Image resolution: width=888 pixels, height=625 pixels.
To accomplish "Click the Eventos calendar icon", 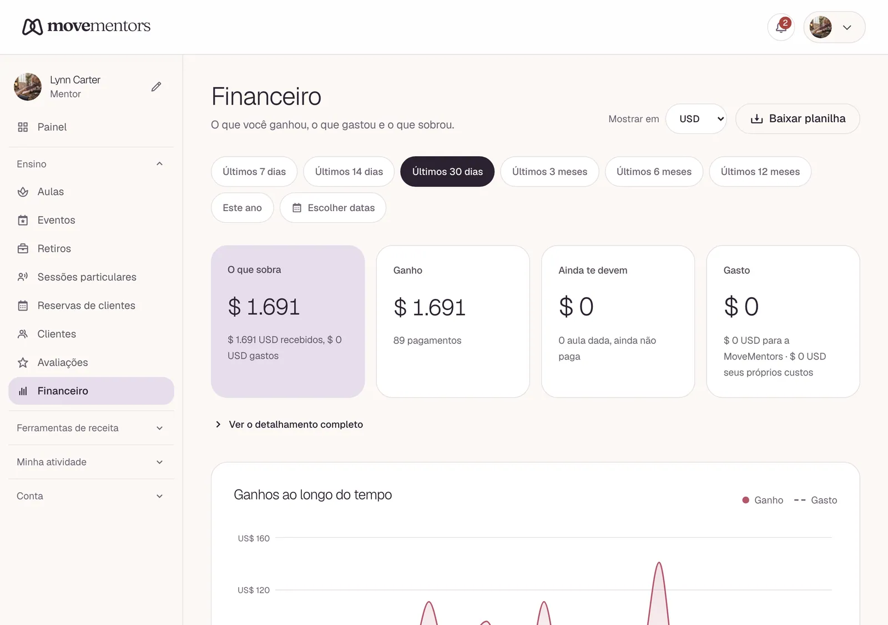I will 23,220.
